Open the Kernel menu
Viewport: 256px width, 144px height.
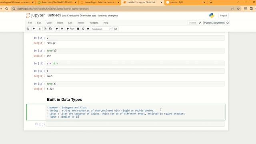tap(81, 23)
